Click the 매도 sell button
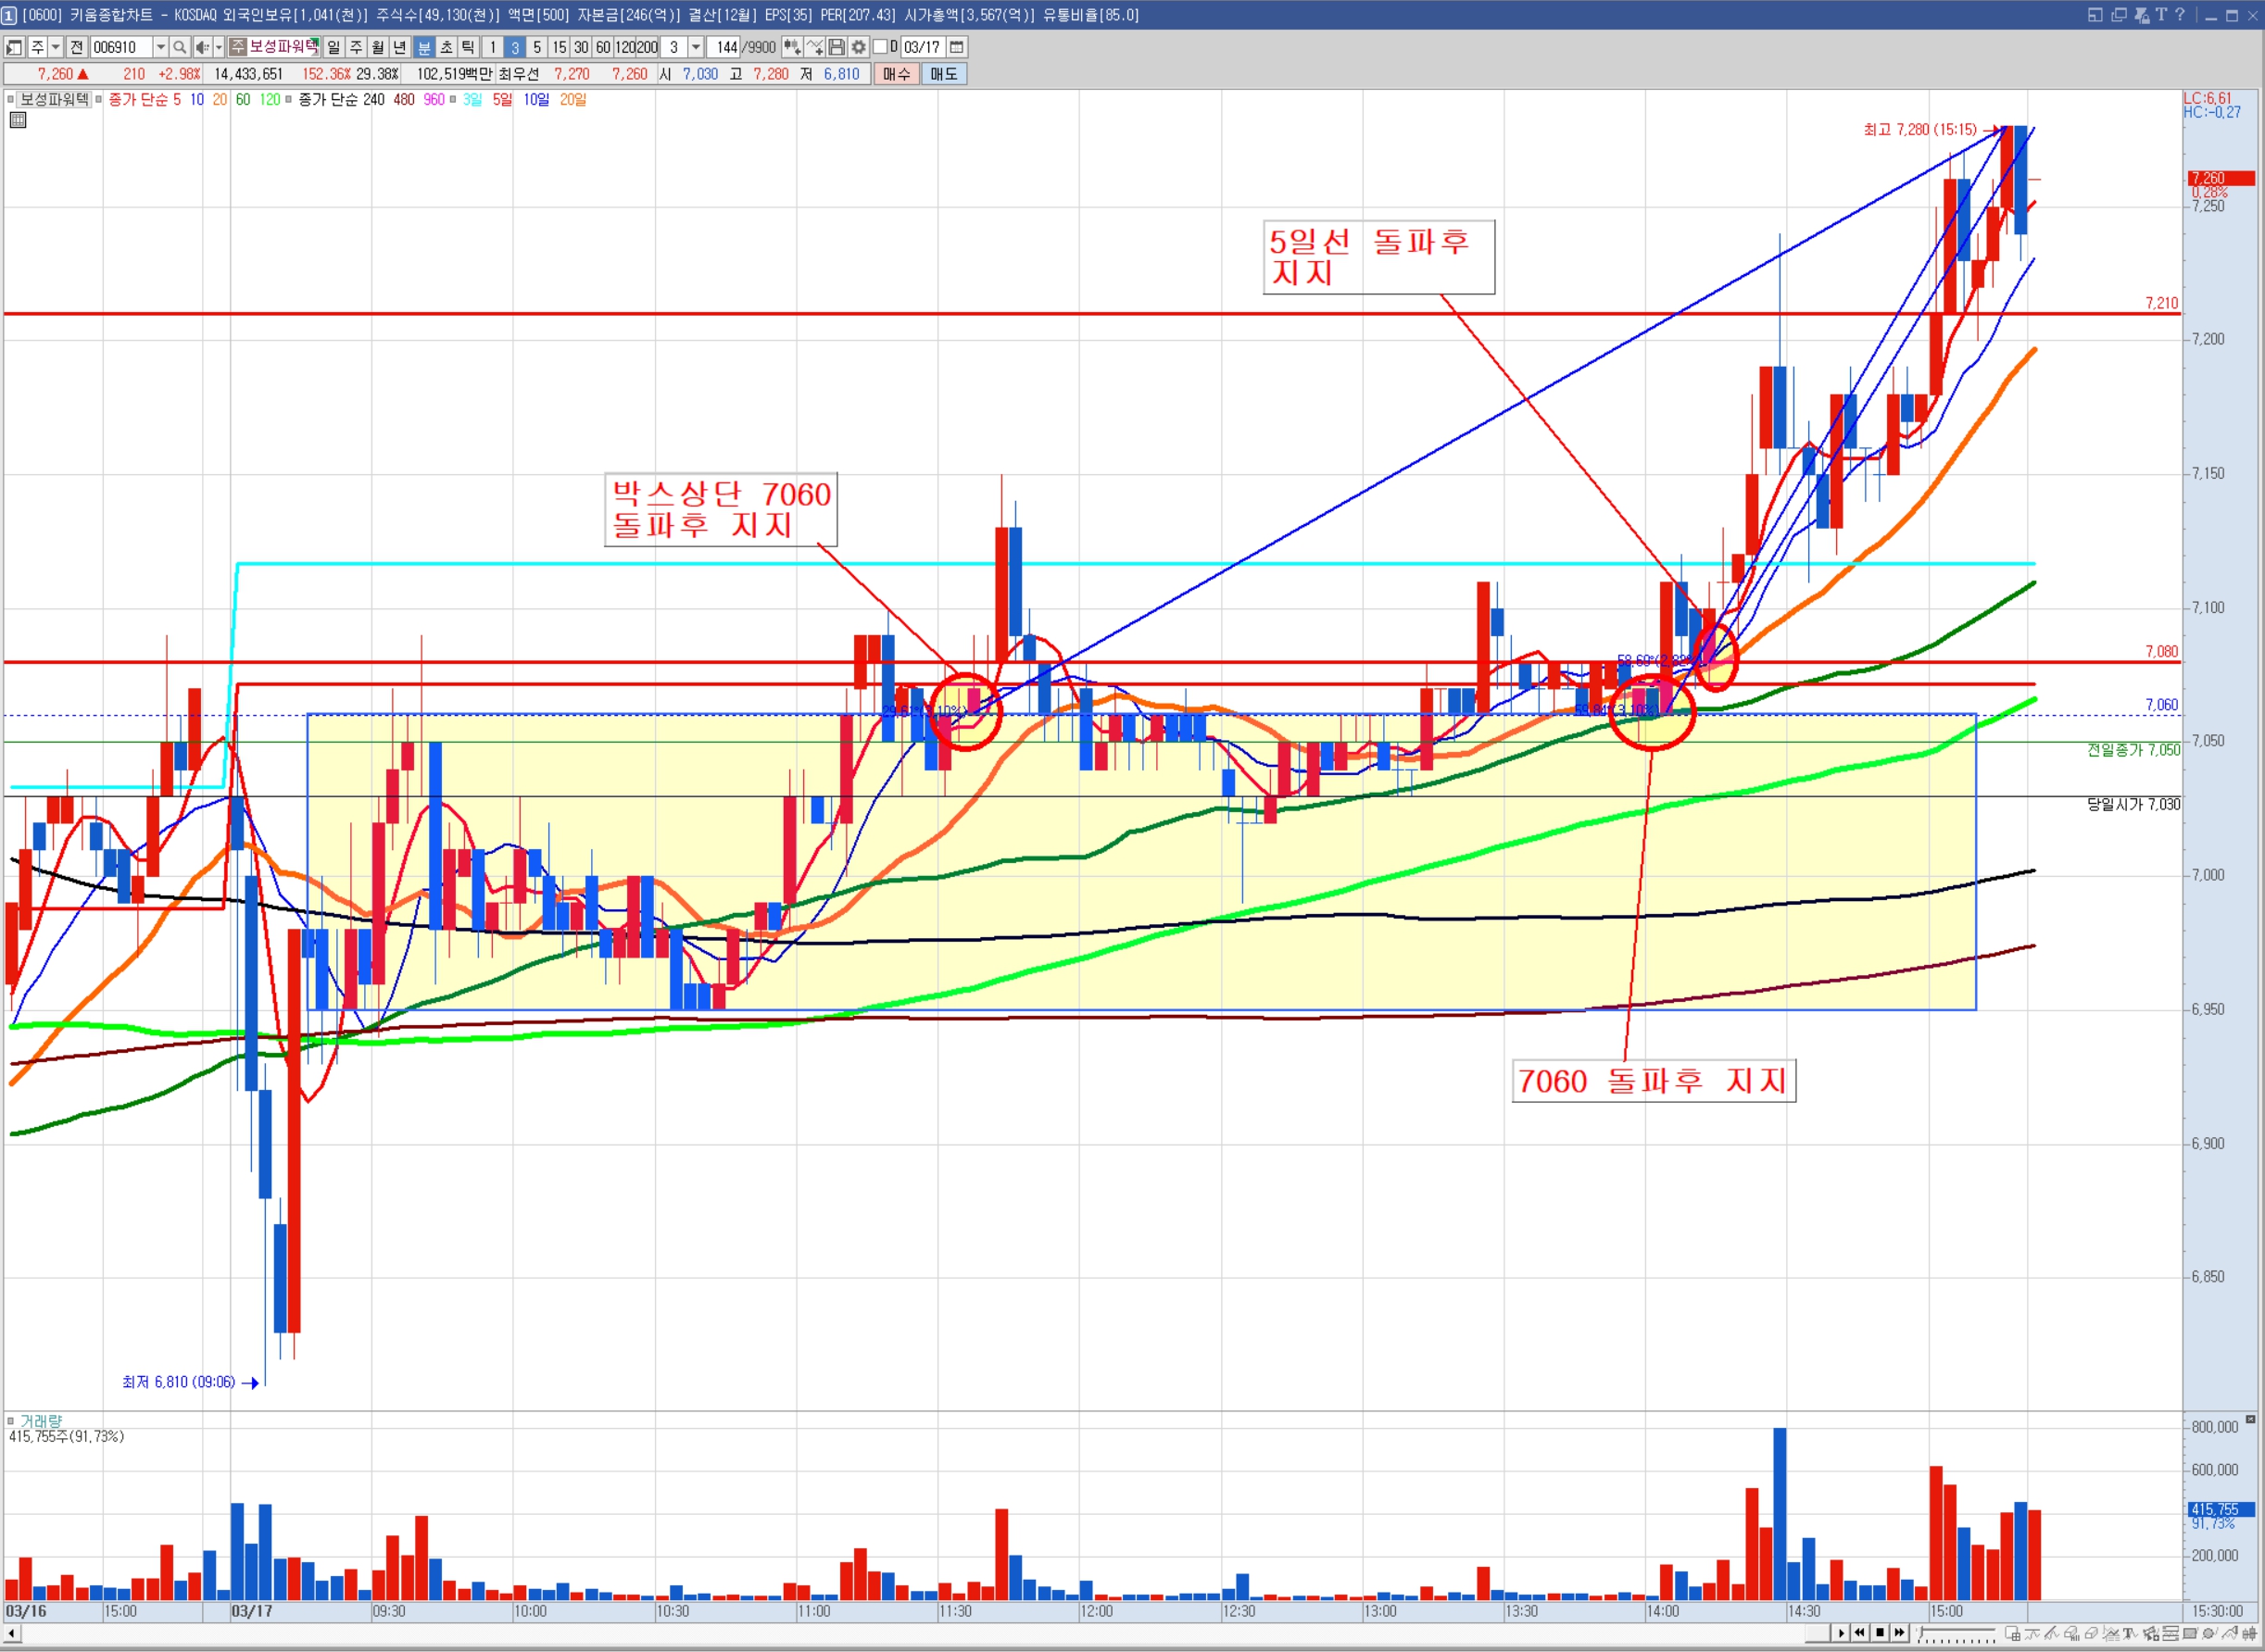This screenshot has width=2265, height=1652. [x=943, y=74]
